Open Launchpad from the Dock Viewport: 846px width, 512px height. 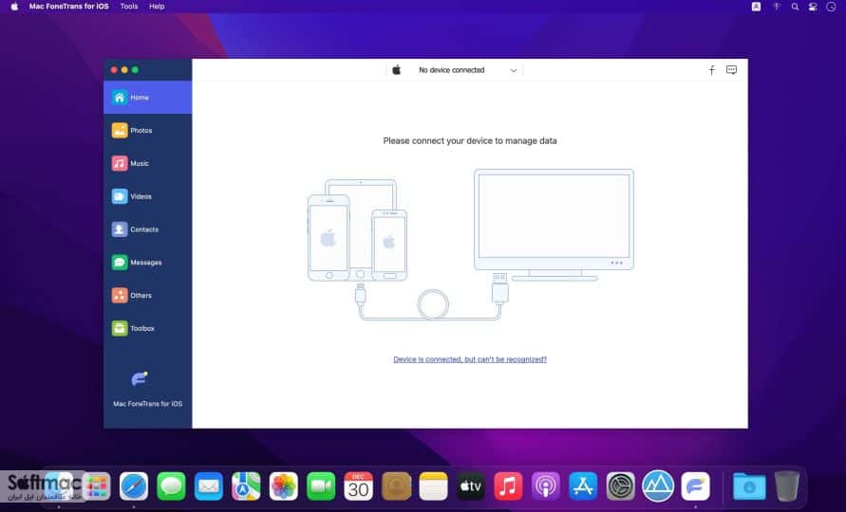point(97,486)
